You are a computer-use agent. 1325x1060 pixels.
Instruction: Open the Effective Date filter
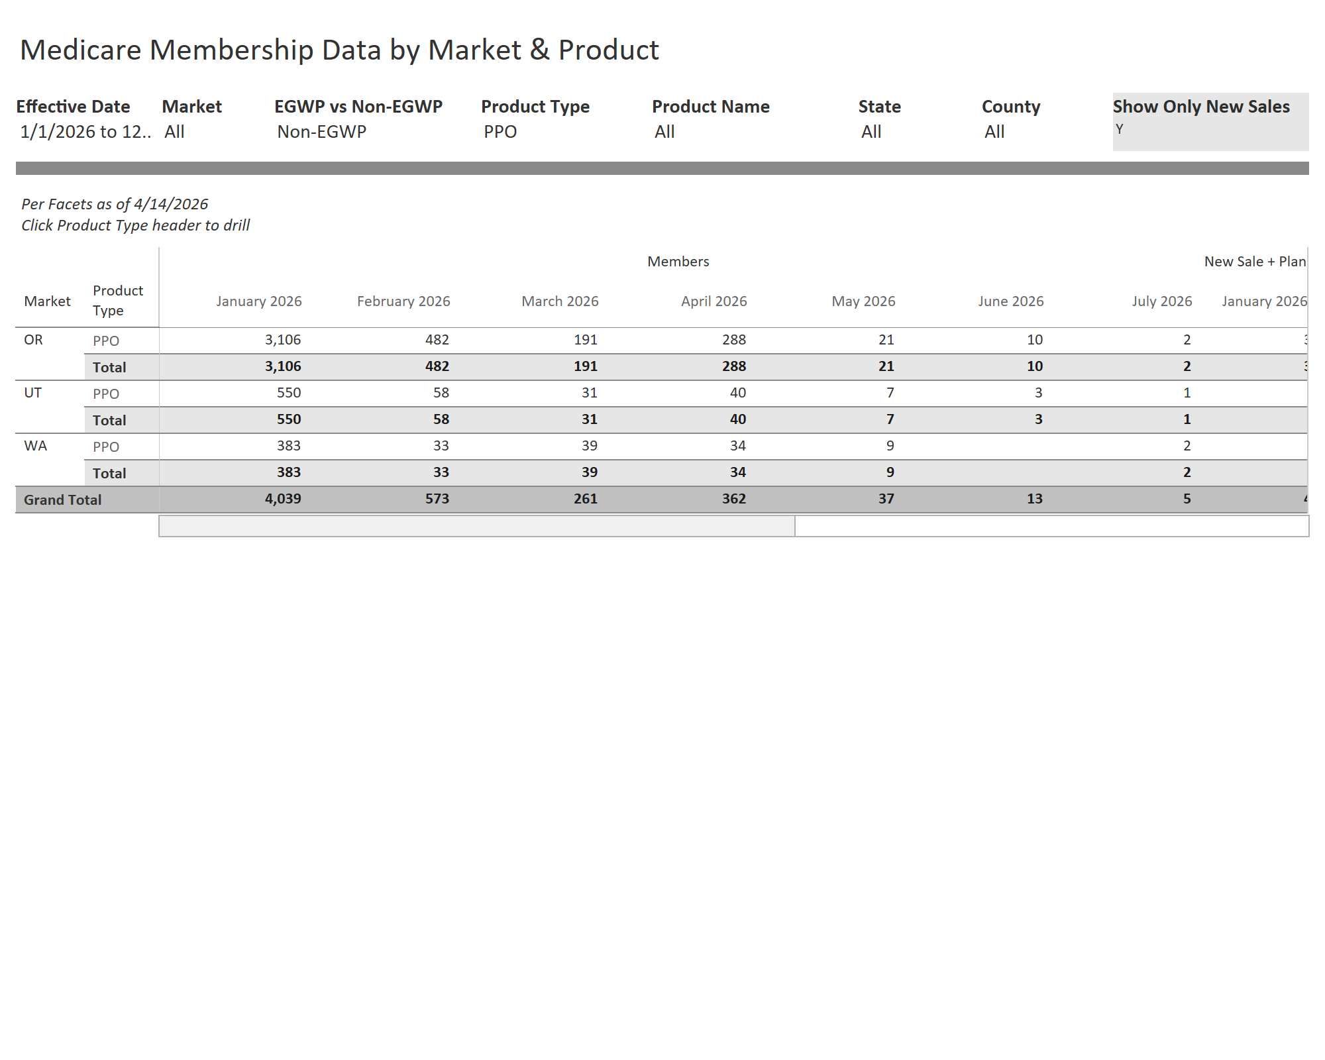85,131
